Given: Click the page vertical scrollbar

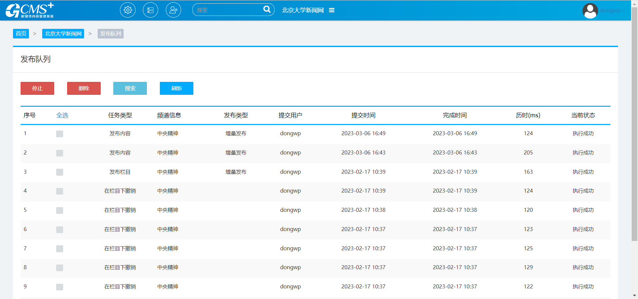Looking at the screenshot, I should (x=634, y=133).
